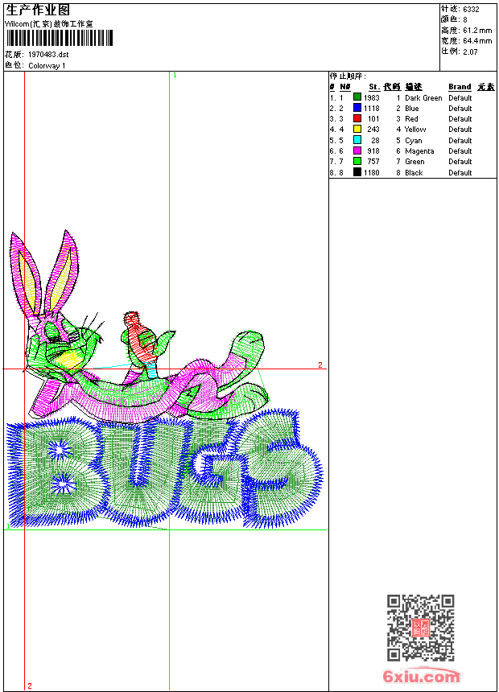499x692 pixels.
Task: Click the color count value 8
Action: click(x=465, y=19)
